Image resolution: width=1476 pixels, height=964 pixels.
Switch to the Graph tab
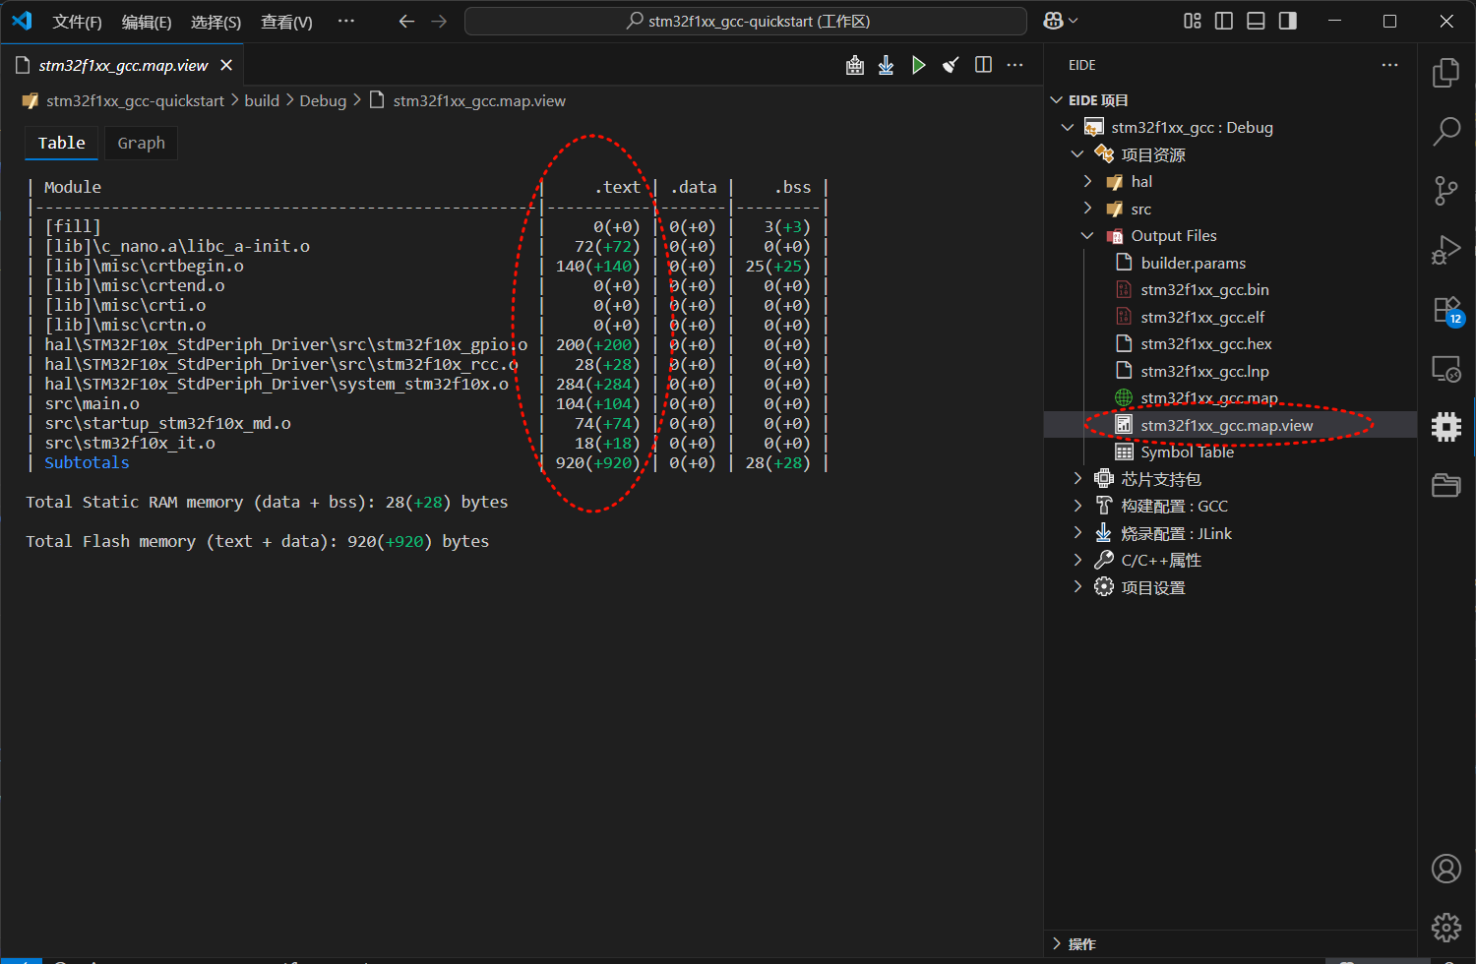pos(141,144)
